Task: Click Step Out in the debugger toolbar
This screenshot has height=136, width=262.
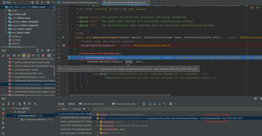Action: click(x=160, y=104)
